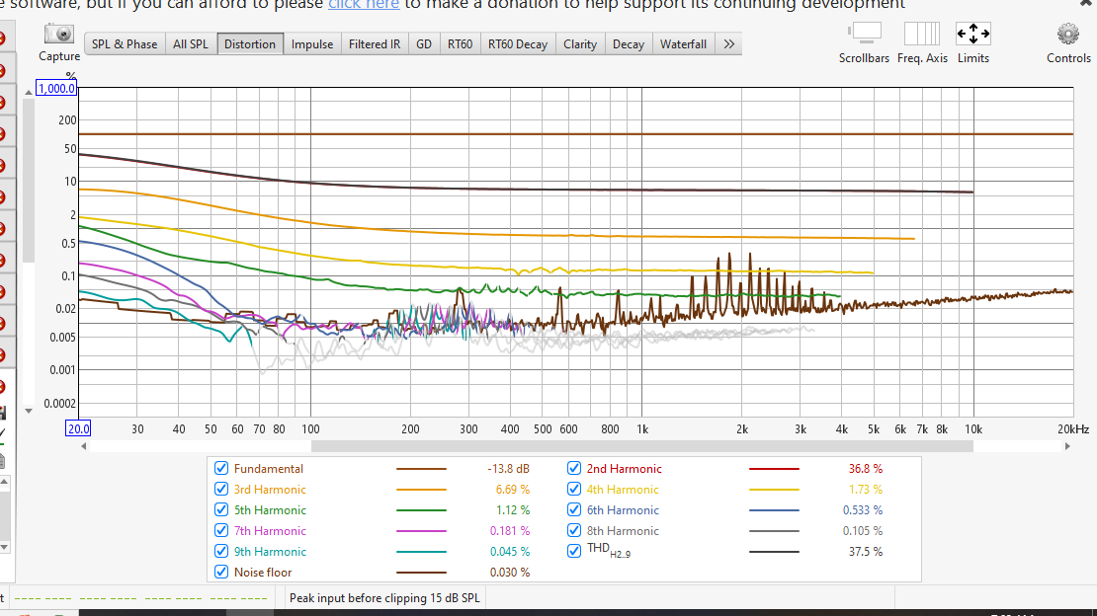
Task: Edit the 1,000.0 top axis limit field
Action: (x=56, y=89)
